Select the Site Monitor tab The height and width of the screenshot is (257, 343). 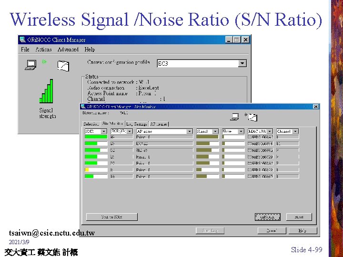[x=112, y=123]
